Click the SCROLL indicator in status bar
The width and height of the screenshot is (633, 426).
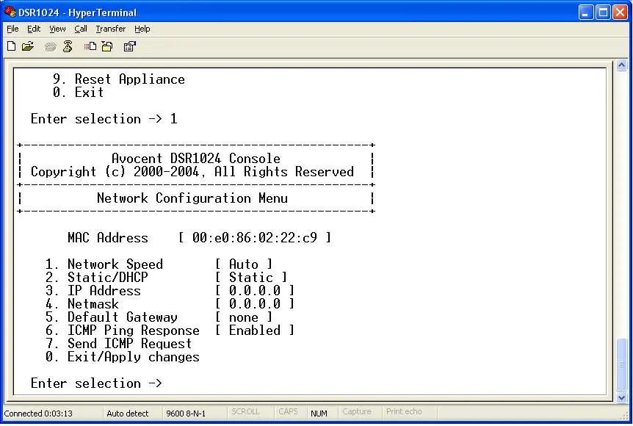tap(245, 411)
